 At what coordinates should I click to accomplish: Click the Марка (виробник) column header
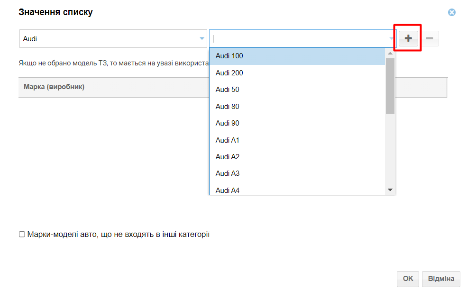(x=114, y=87)
